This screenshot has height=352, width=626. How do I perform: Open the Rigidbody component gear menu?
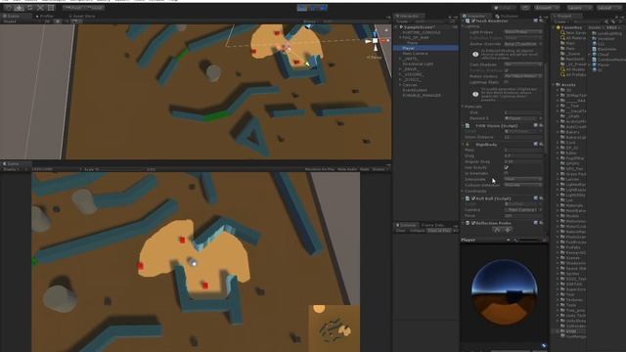(541, 144)
